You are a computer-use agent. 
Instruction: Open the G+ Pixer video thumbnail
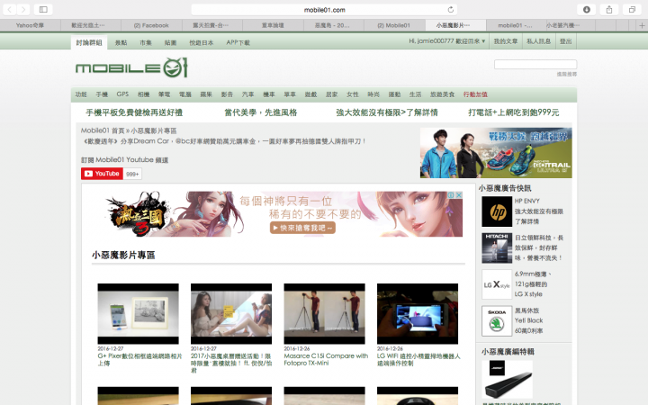pos(138,314)
